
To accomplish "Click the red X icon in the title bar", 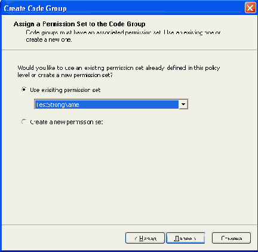I will pyautogui.click(x=250, y=8).
